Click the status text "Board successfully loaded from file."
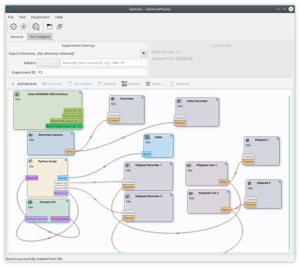The height and width of the screenshot is (267, 300). click(x=34, y=259)
